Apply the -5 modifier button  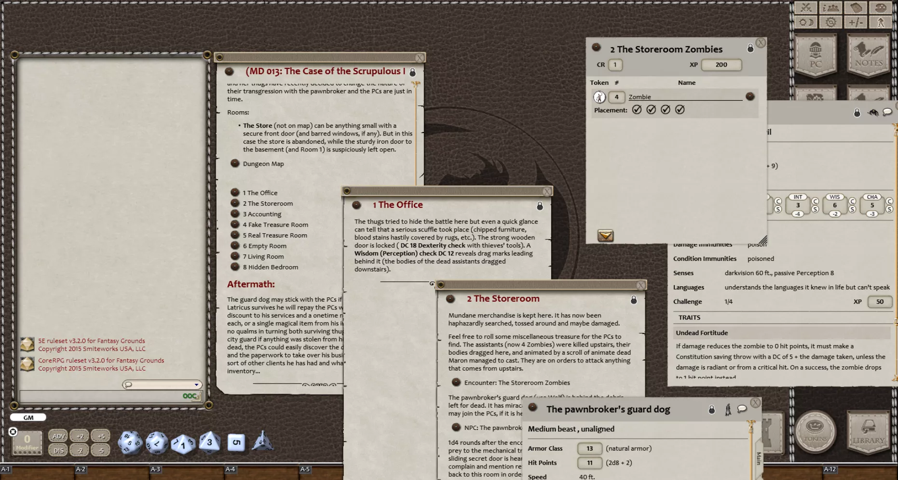coord(101,450)
